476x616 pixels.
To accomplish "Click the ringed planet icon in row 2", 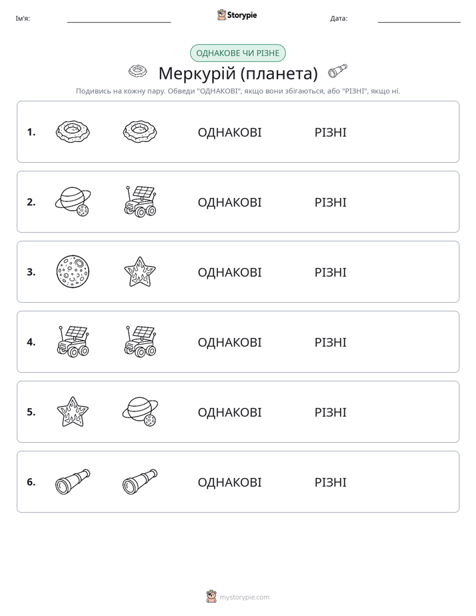I will click(73, 201).
